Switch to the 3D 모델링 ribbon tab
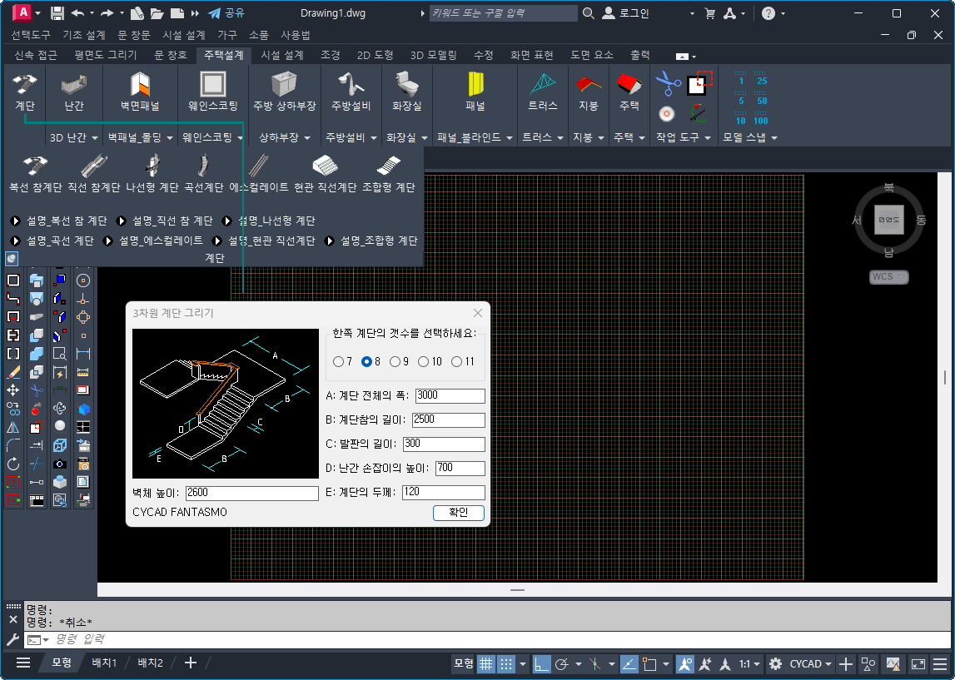The width and height of the screenshot is (955, 680). tap(433, 55)
